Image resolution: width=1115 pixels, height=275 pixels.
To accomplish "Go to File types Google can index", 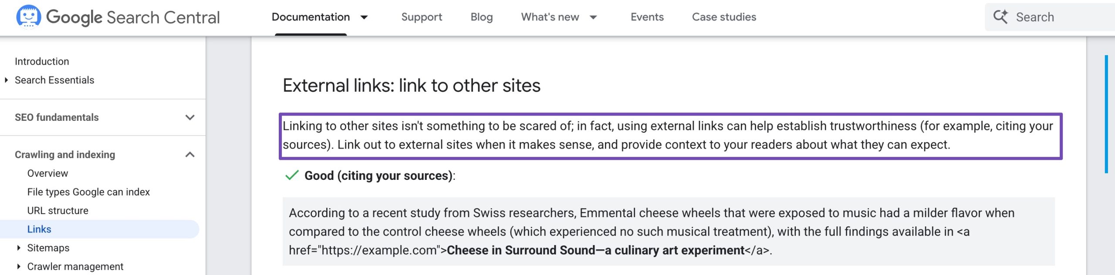I will [88, 192].
